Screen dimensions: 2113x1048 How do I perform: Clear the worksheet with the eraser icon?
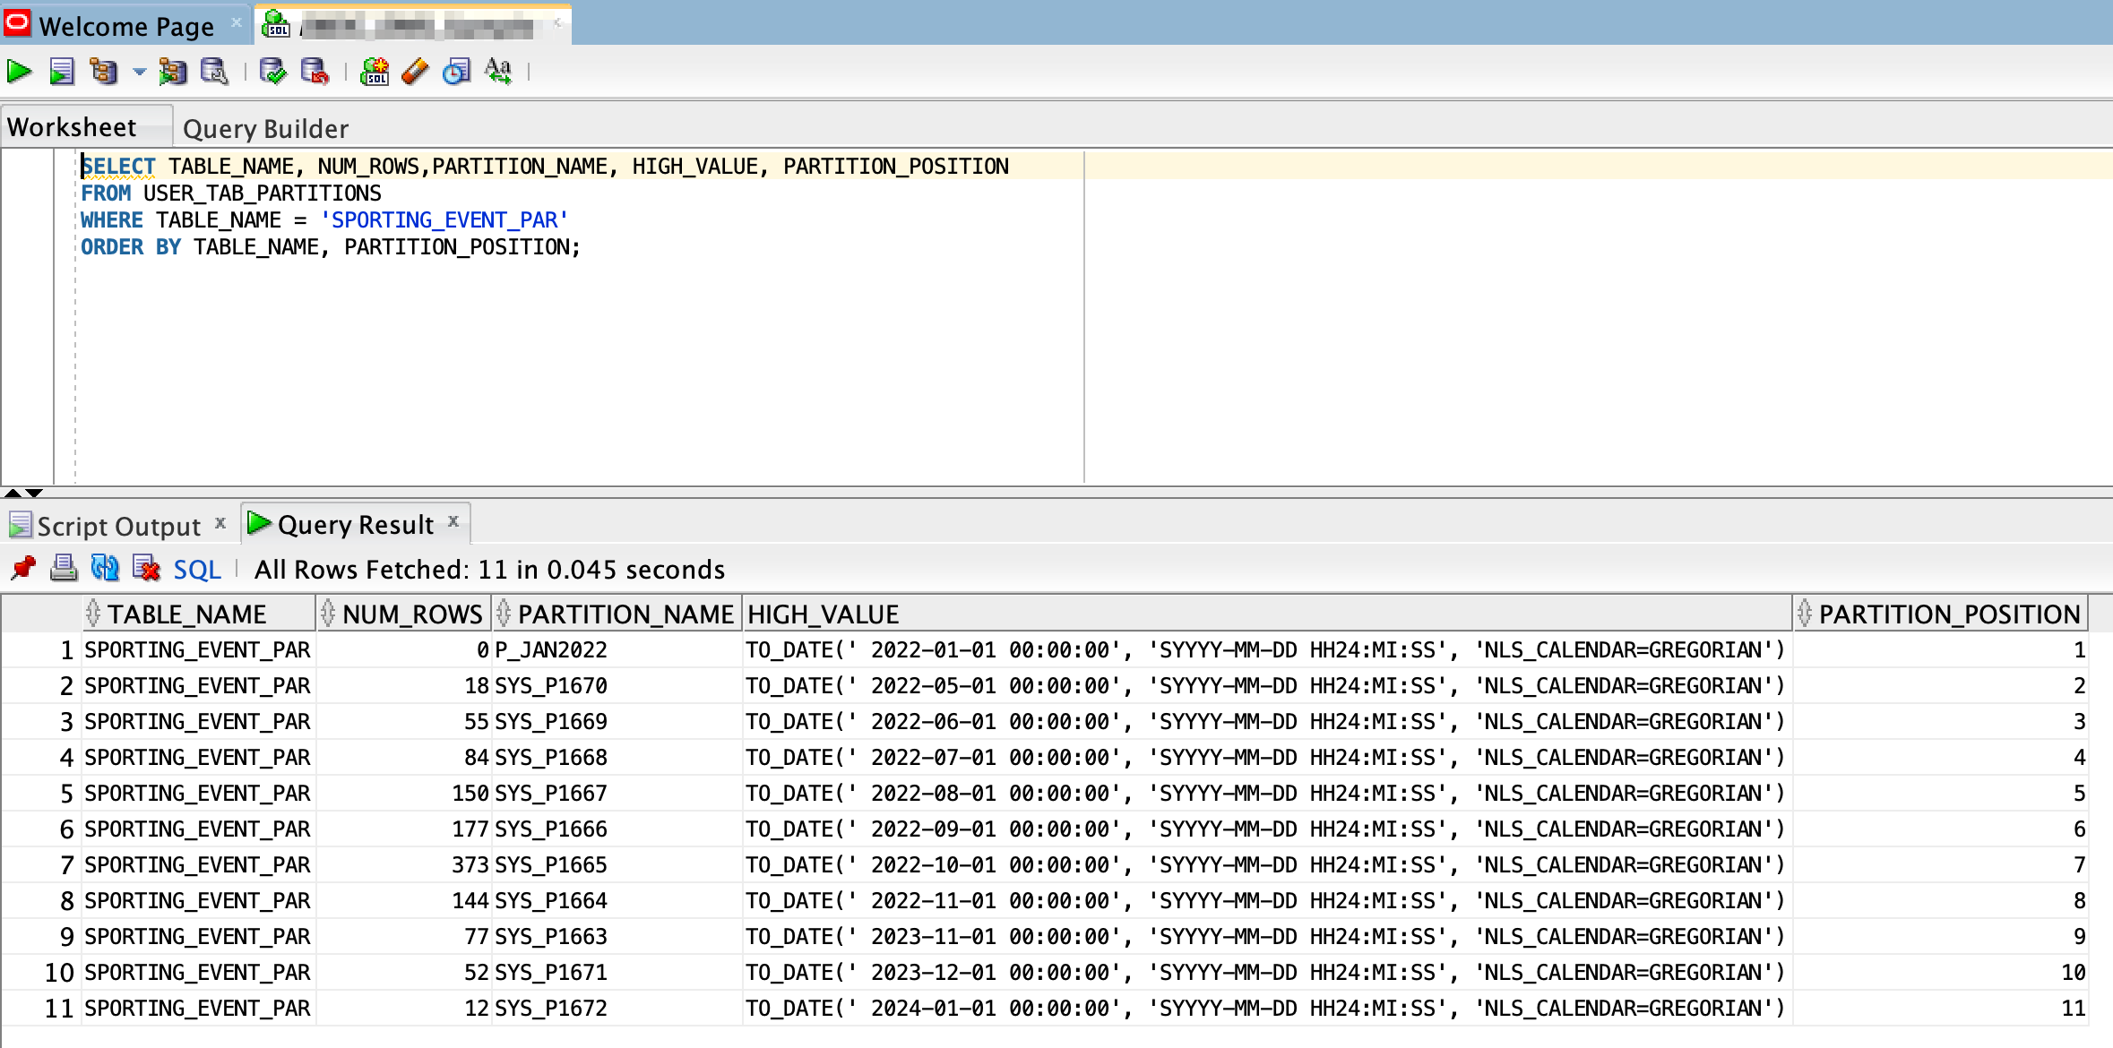point(415,72)
